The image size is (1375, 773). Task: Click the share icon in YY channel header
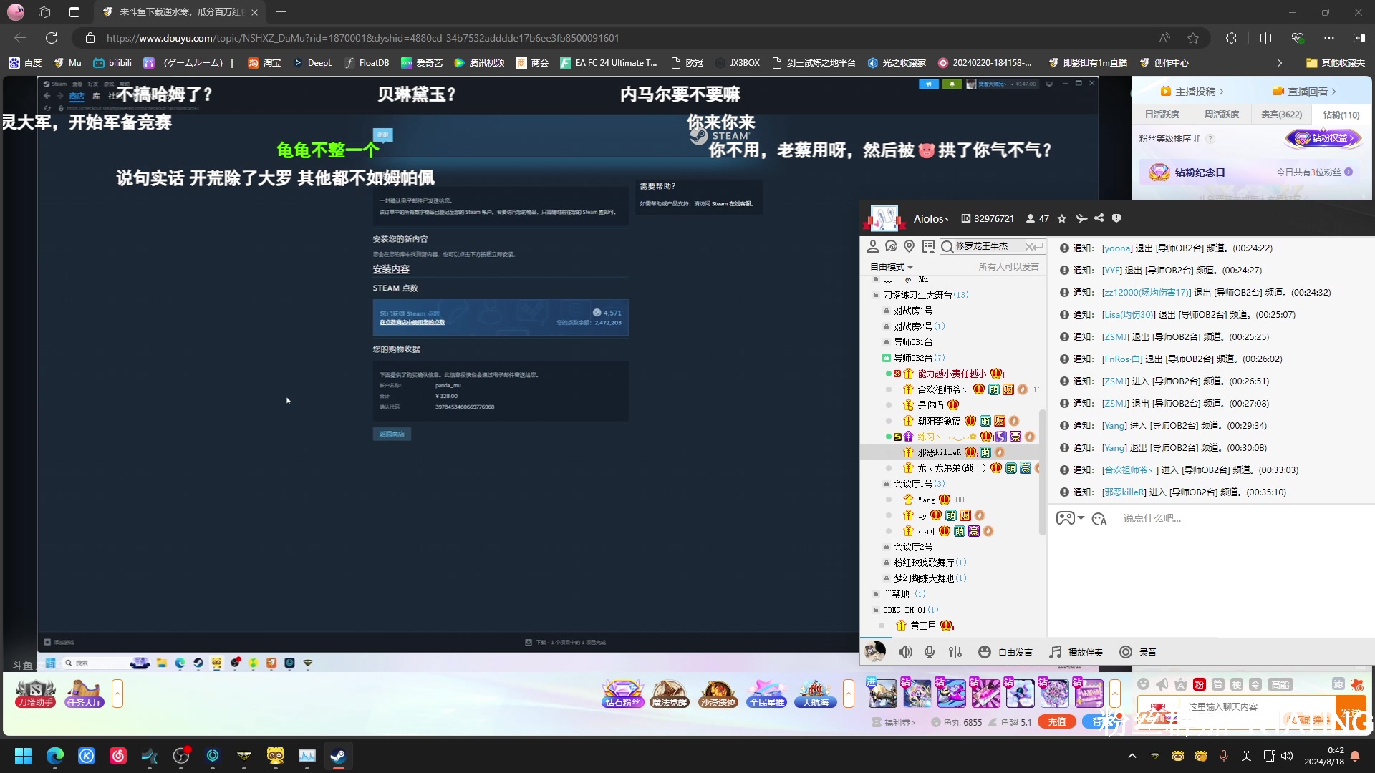pos(1099,218)
